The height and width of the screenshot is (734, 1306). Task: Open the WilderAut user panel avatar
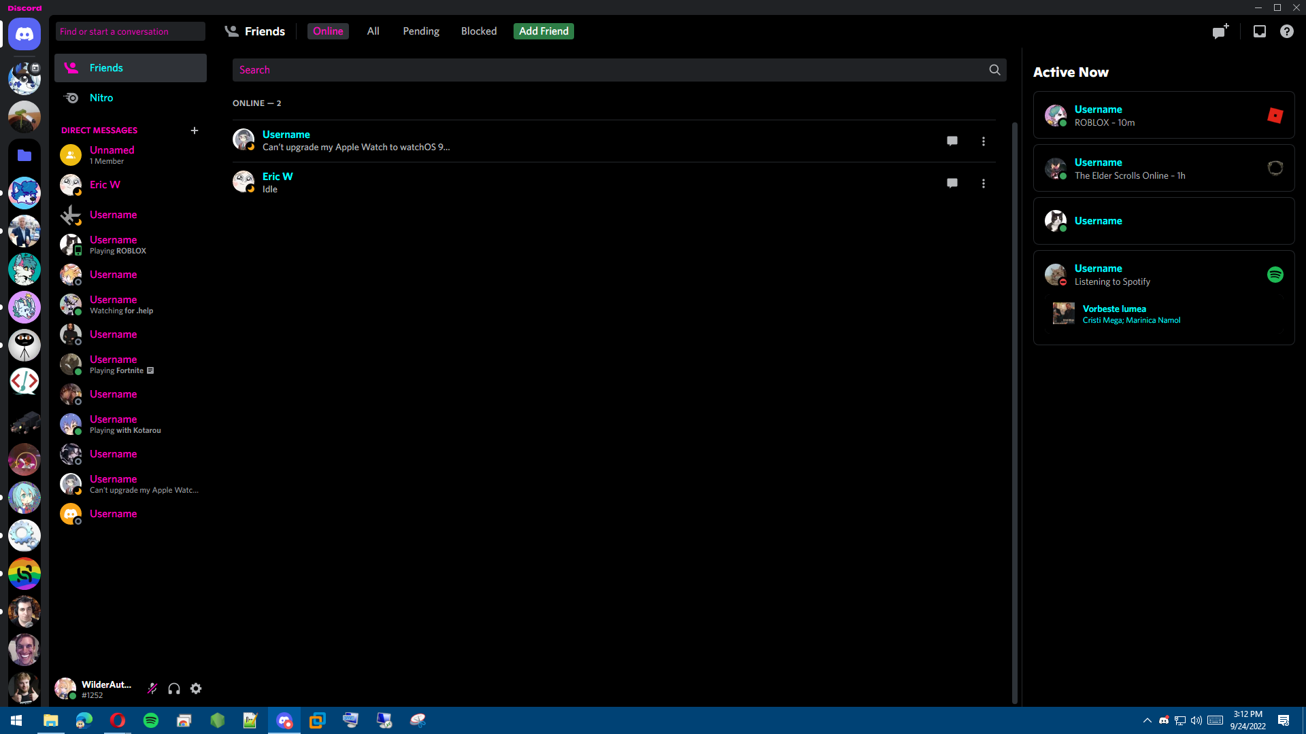pyautogui.click(x=65, y=688)
